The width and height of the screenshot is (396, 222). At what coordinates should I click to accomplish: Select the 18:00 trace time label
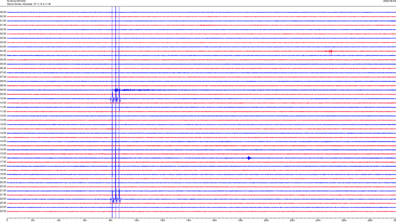(3, 166)
